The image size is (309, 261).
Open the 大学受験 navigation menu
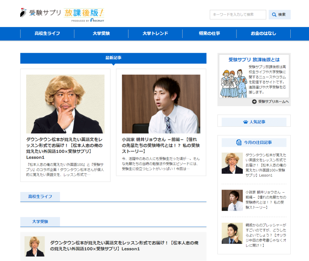(x=101, y=34)
